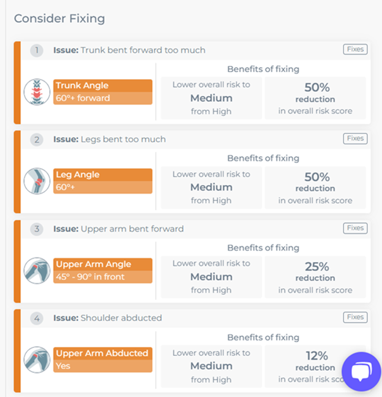
Task: Click the Consider Fixing heading
Action: tap(59, 18)
